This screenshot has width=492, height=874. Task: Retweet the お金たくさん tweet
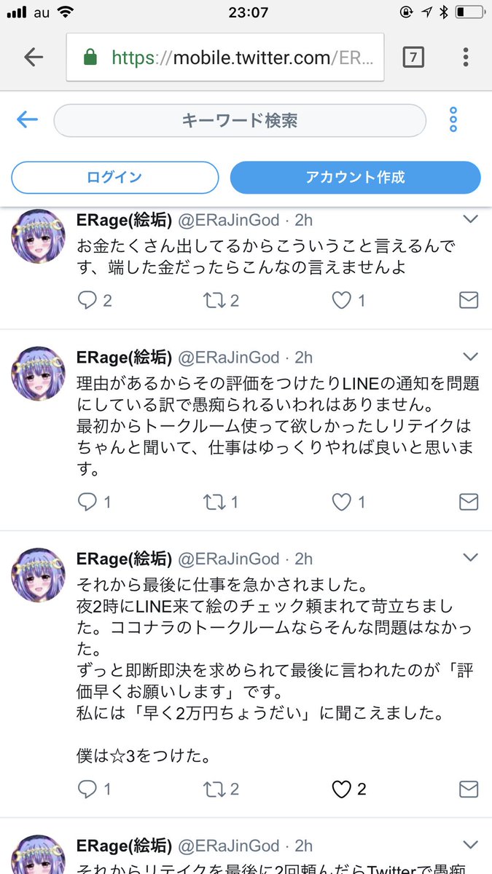214,300
